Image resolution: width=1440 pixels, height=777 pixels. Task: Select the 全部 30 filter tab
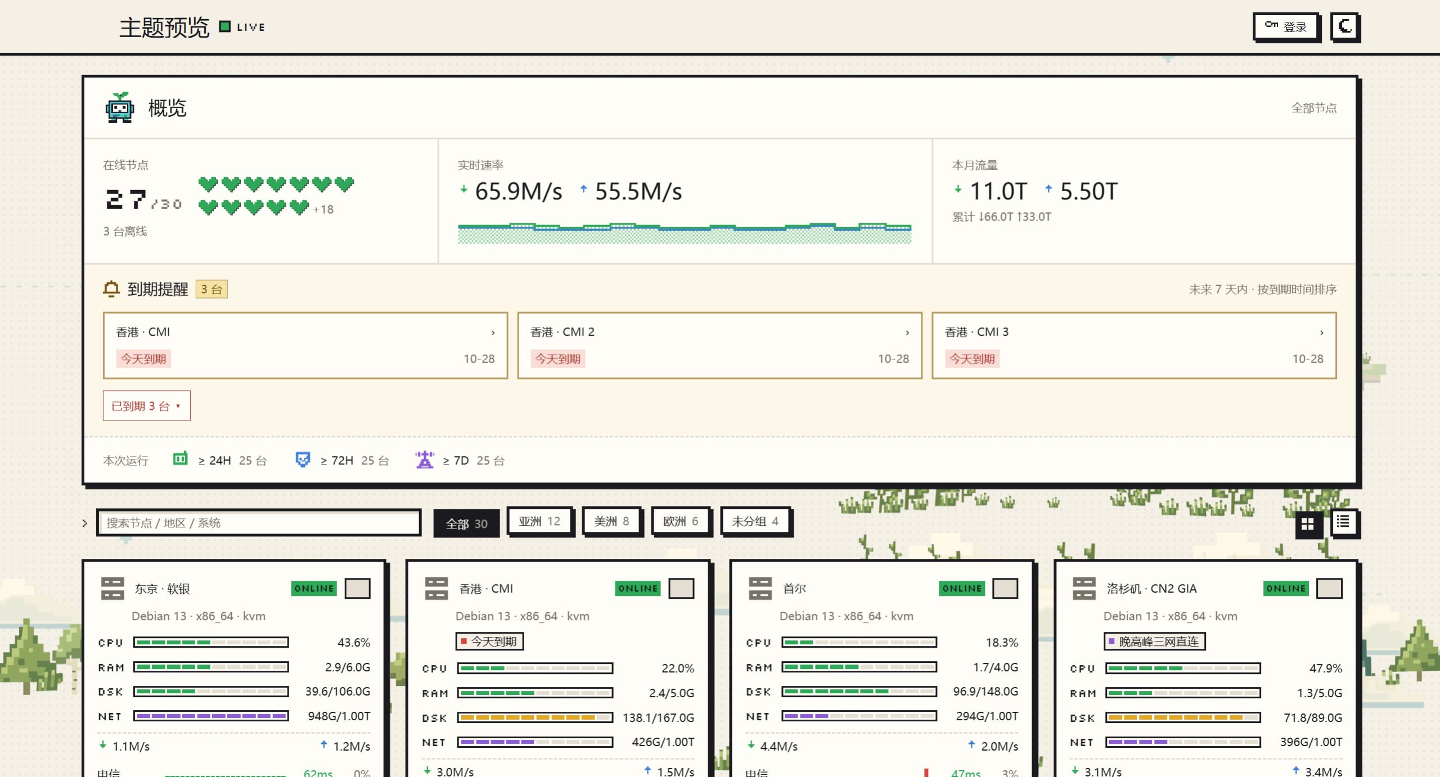(x=466, y=523)
